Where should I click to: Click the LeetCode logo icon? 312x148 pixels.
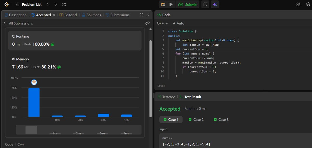6,4
